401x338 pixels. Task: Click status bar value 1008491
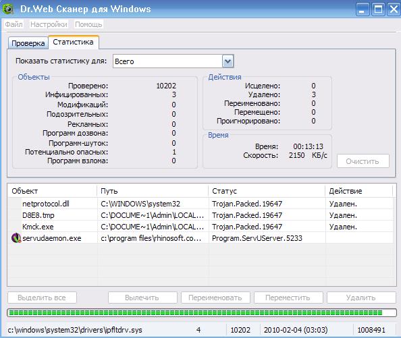tap(371, 330)
